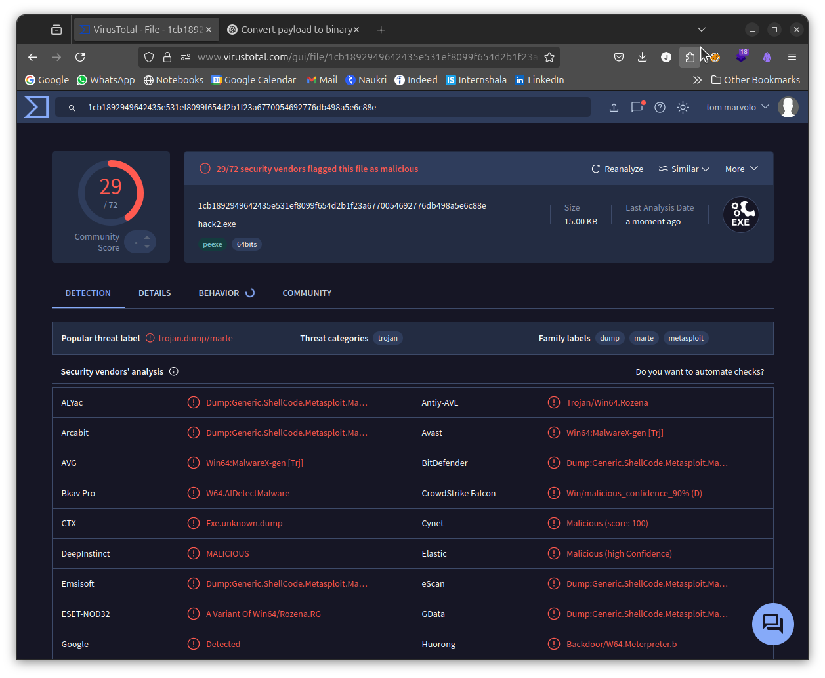Open tracking protection shield icon

pos(149,57)
